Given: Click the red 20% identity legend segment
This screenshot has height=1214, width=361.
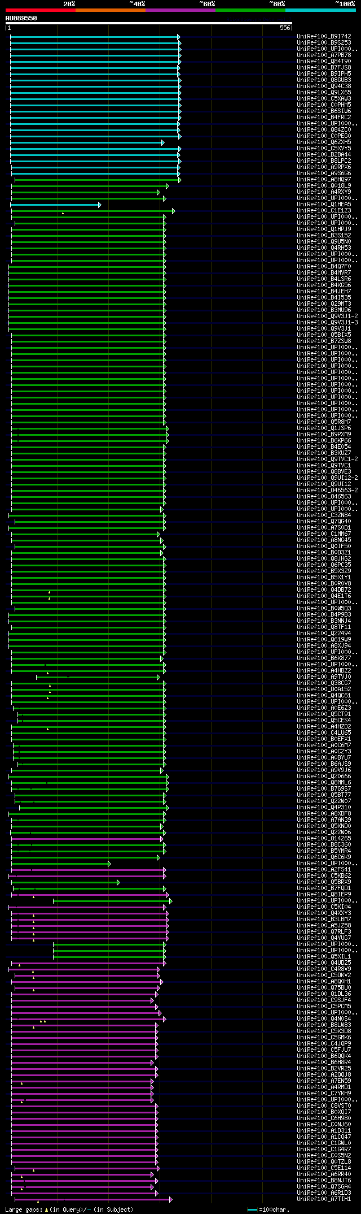Looking at the screenshot, I should pyautogui.click(x=40, y=10).
